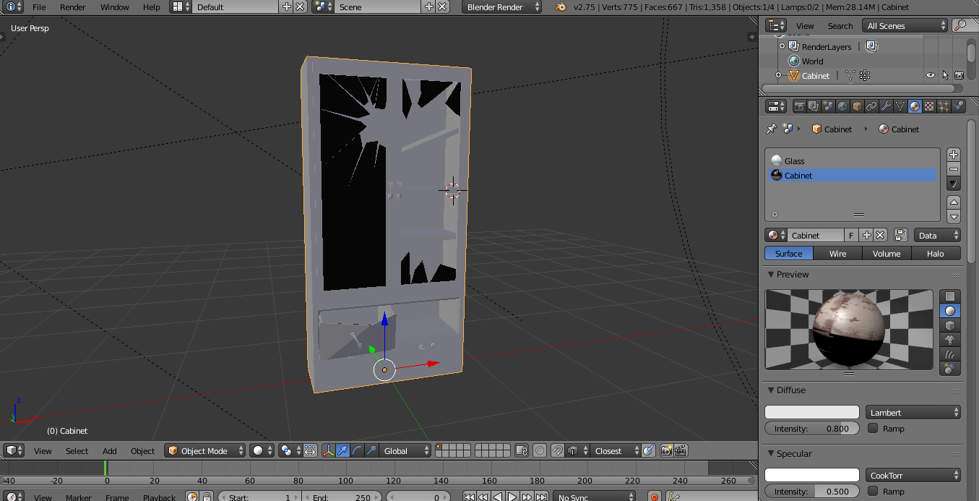Open the Object Data tab (triangle mesh icon)

(x=900, y=106)
